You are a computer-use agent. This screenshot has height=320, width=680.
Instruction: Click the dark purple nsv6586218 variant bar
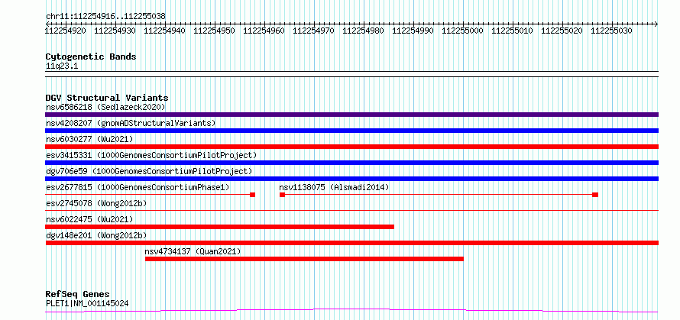(x=351, y=115)
